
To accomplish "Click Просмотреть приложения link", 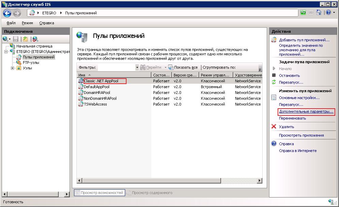I will 301,136.
